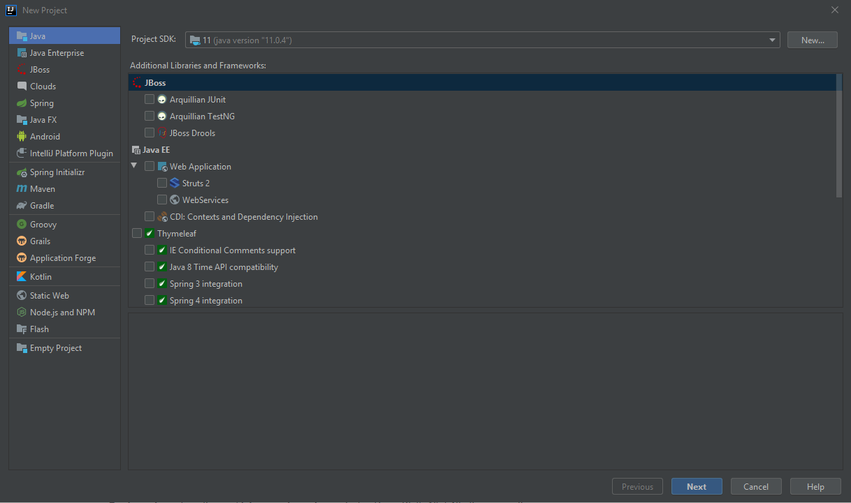Screen dimensions: 851x503
Task: Click the JBoss icon in the sidebar
Action: (22, 70)
